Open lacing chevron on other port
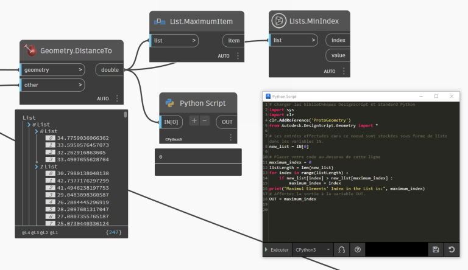 point(80,85)
